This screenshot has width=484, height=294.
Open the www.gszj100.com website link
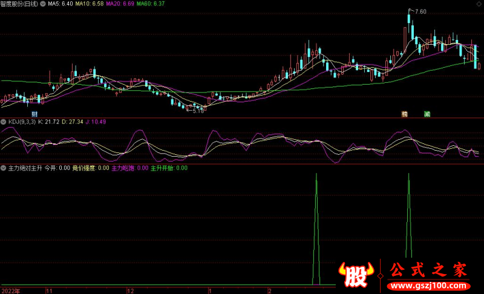(427, 286)
